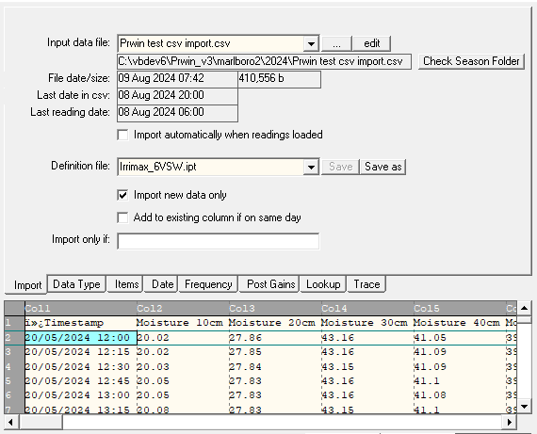The height and width of the screenshot is (434, 537).
Task: Click the horizontal scroll left arrow
Action: click(x=11, y=423)
